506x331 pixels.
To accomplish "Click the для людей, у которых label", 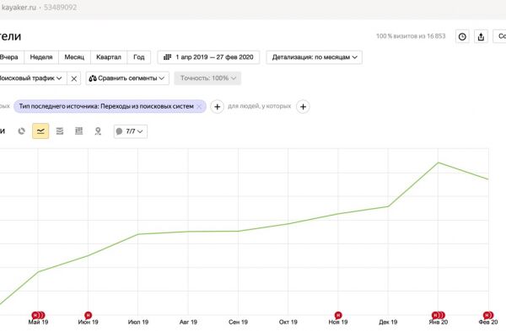I will point(260,106).
